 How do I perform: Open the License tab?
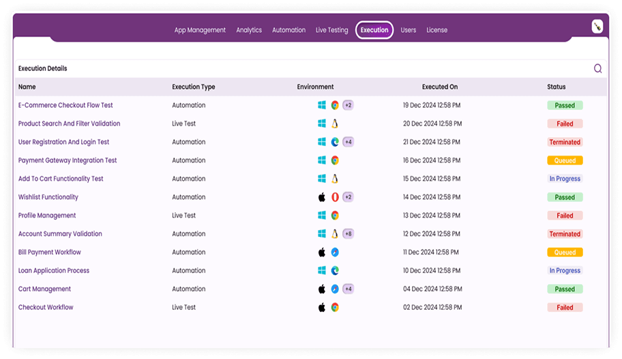click(x=436, y=30)
